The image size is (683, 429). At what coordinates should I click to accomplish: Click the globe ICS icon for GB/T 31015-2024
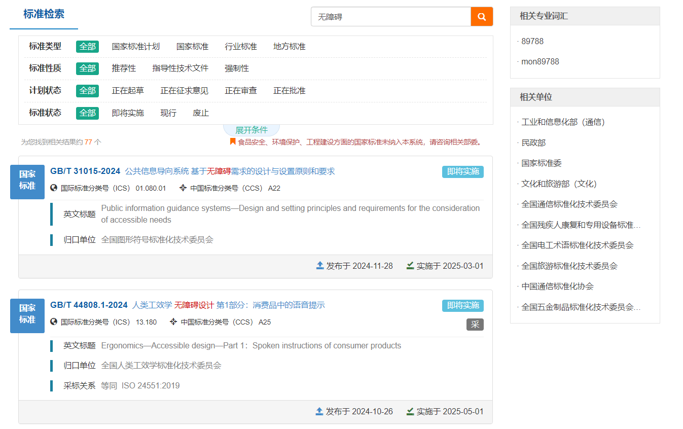pyautogui.click(x=54, y=188)
